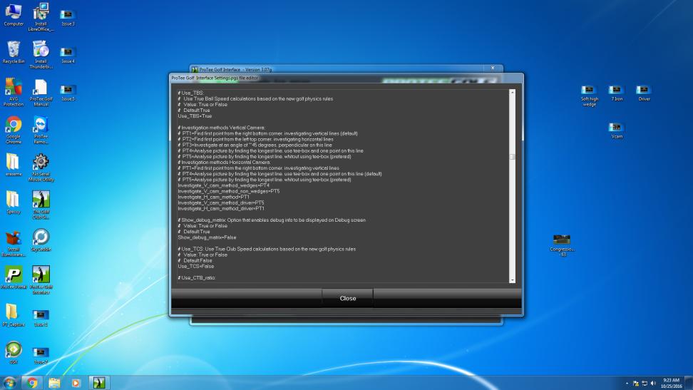Click the Close button in settings editor

tap(347, 299)
